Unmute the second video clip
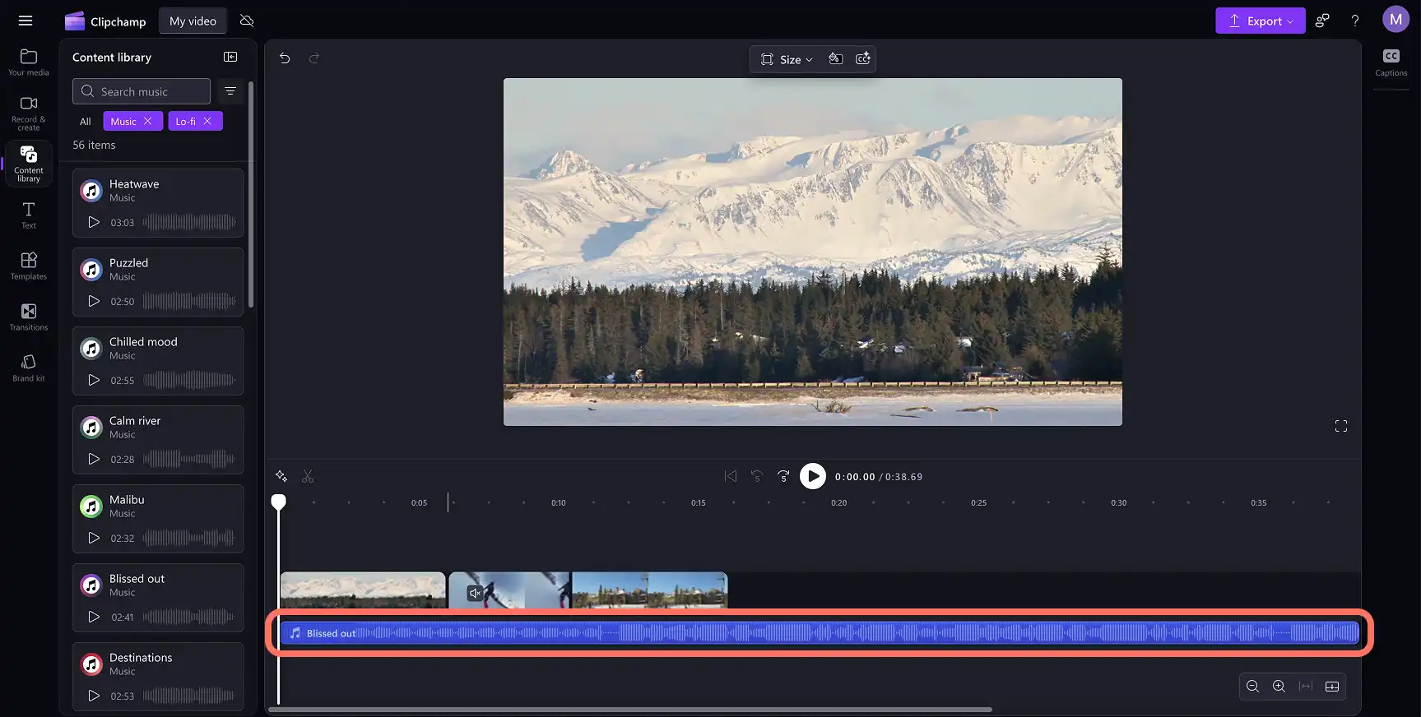Image resolution: width=1421 pixels, height=717 pixels. click(475, 593)
